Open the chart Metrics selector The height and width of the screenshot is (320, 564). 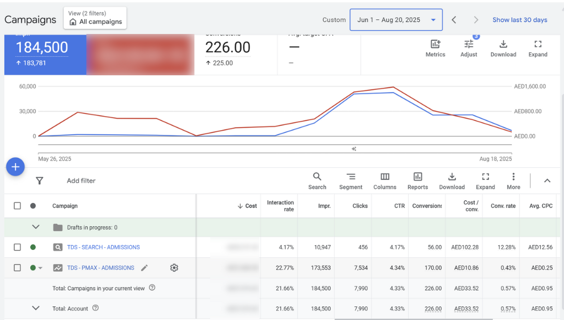coord(435,48)
